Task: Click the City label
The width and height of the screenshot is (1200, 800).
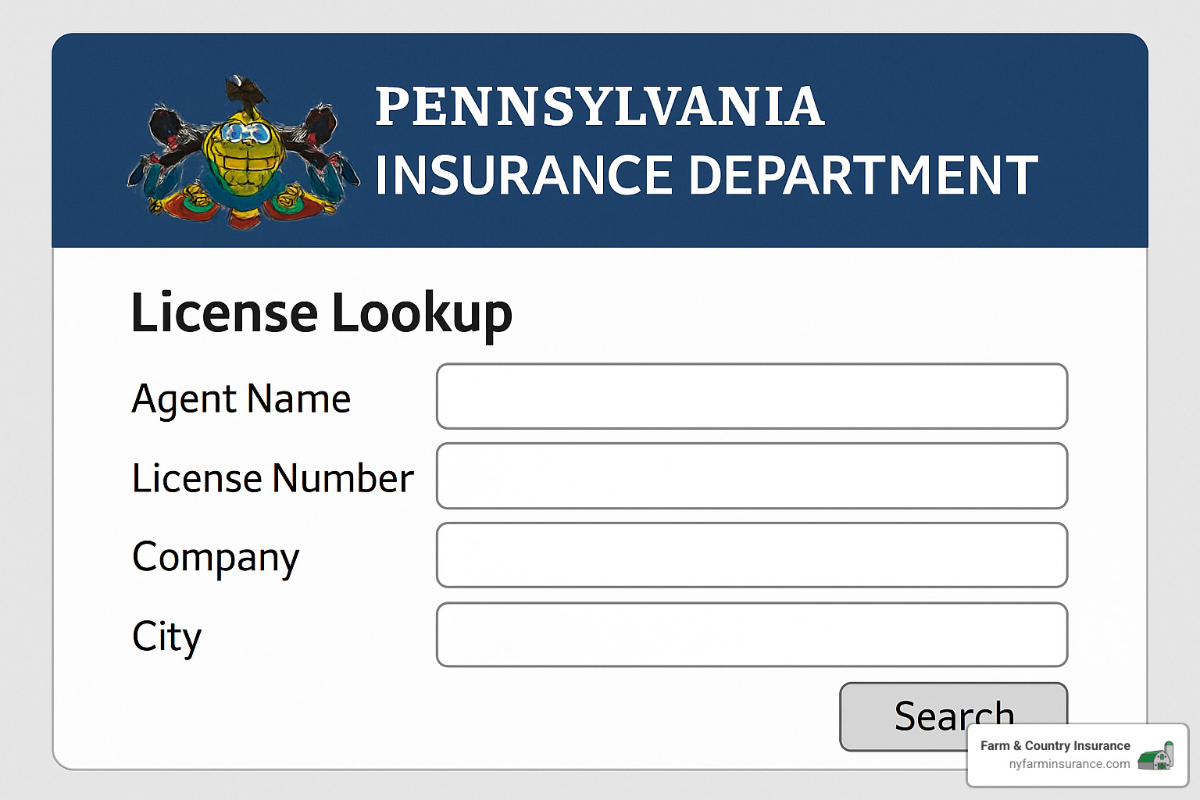Action: pyautogui.click(x=166, y=636)
